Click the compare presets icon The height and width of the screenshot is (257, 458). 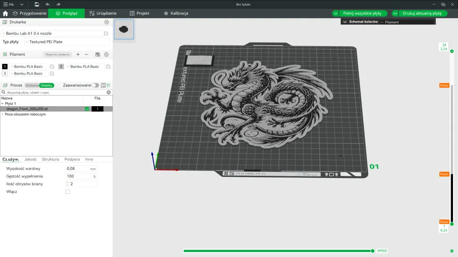point(109,86)
